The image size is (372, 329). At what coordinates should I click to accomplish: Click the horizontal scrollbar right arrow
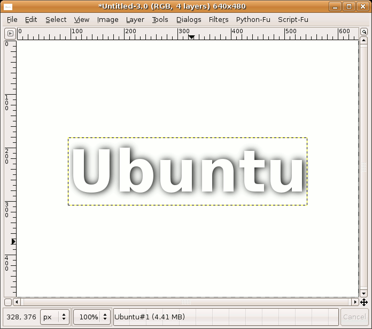355,302
